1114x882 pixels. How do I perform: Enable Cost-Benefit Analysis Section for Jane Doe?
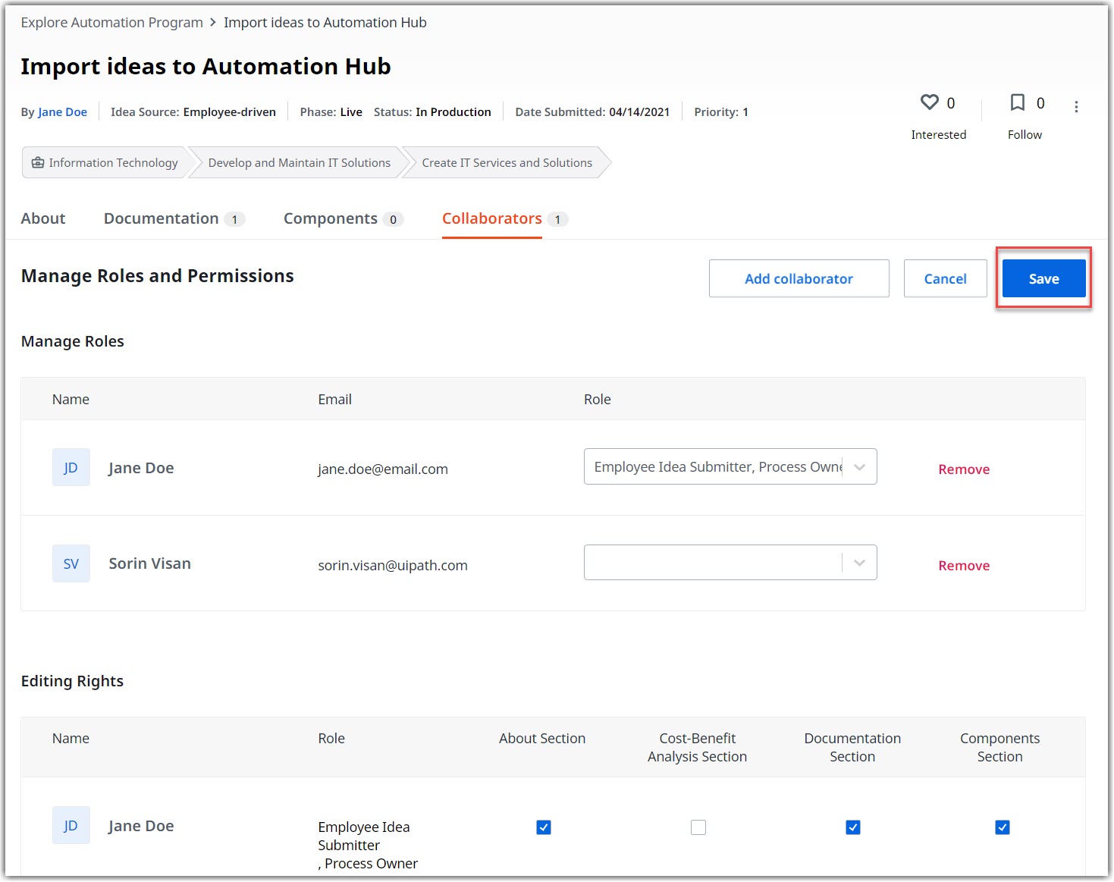click(698, 827)
